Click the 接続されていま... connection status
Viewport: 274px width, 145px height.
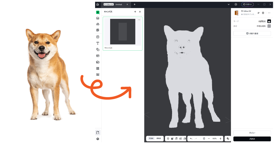(x=248, y=14)
